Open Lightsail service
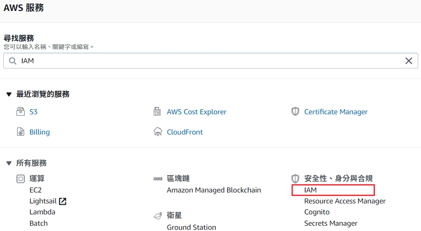421x231 pixels. [43, 201]
